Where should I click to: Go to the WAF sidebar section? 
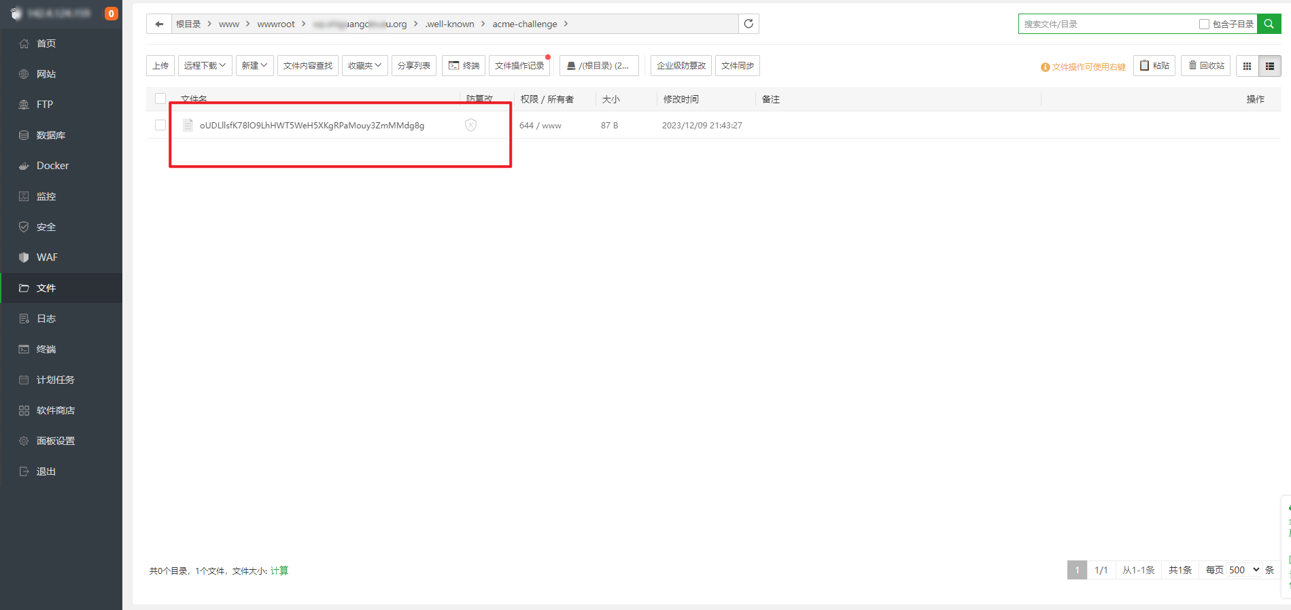point(47,257)
